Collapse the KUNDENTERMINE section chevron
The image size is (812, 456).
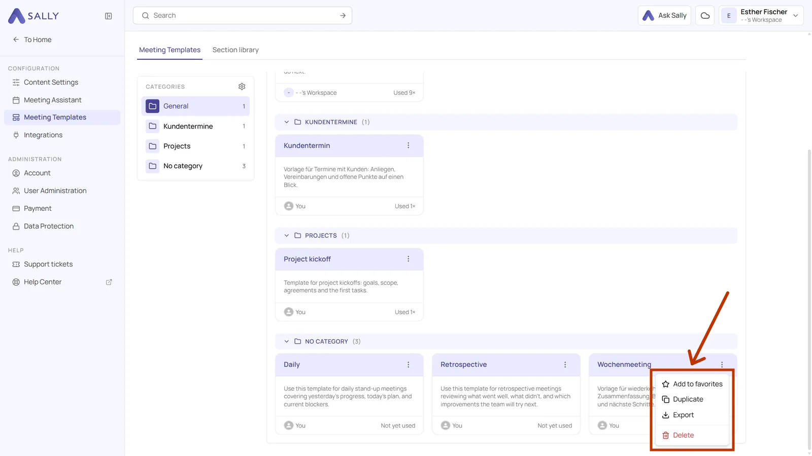coord(287,122)
